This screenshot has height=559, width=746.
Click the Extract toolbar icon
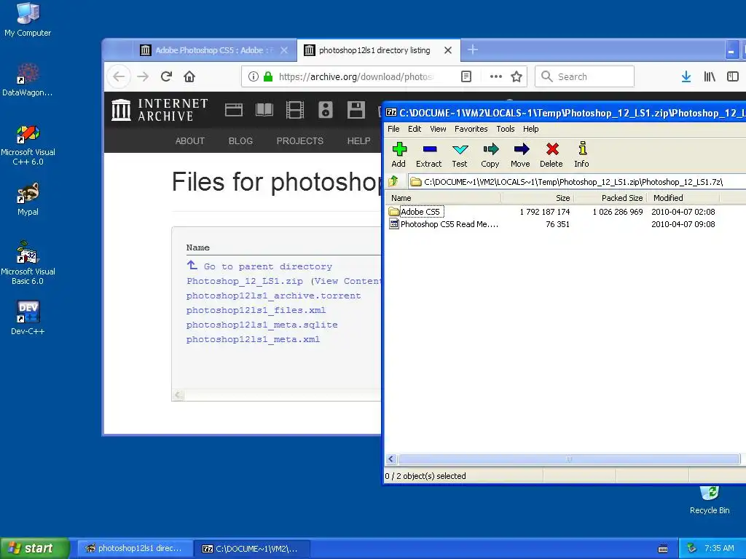point(428,155)
